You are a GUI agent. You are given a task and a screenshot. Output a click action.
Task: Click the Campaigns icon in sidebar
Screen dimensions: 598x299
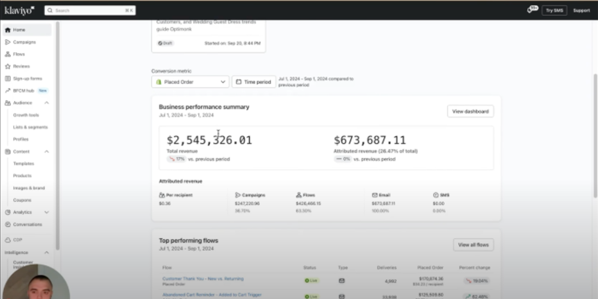pos(8,42)
